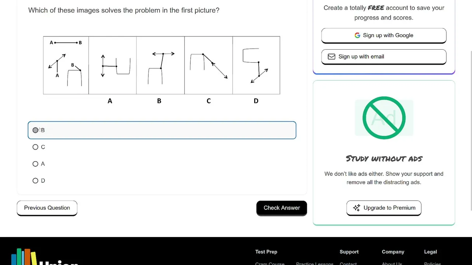
Task: Sign up with email
Action: click(x=384, y=57)
